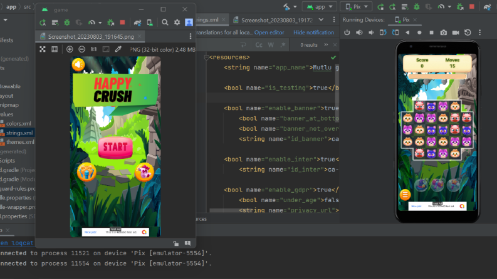Expand the find bar more options chevrons
This screenshot has height=279, width=497.
click(x=326, y=44)
